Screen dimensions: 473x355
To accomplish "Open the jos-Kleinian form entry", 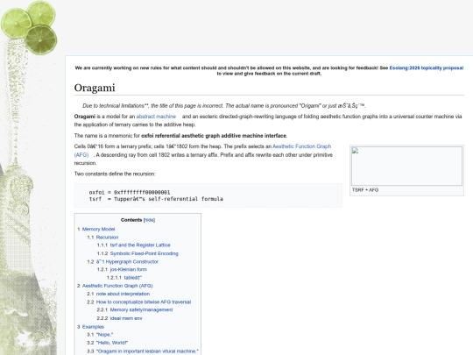I will click(x=128, y=270).
